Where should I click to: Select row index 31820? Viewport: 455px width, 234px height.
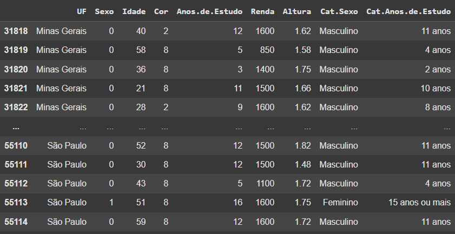16,69
